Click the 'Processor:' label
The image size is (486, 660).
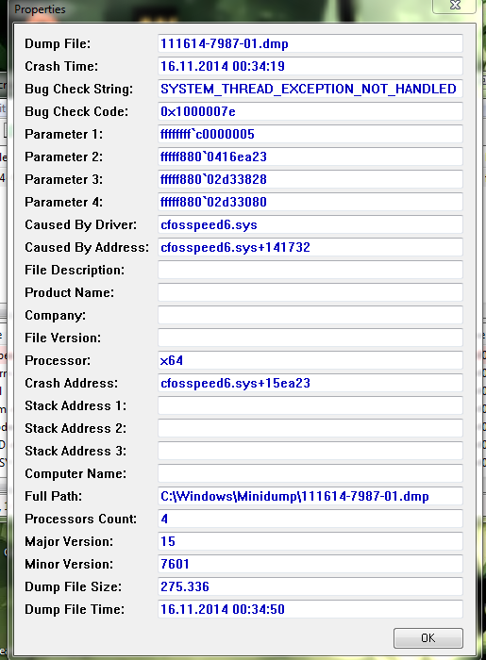click(x=58, y=360)
